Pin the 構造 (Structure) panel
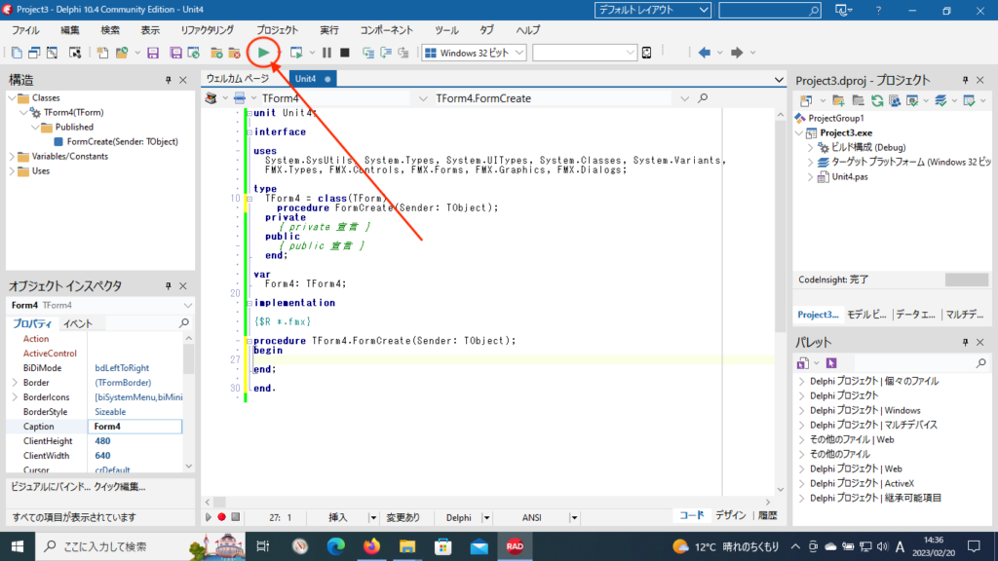The height and width of the screenshot is (561, 998). pyautogui.click(x=169, y=80)
